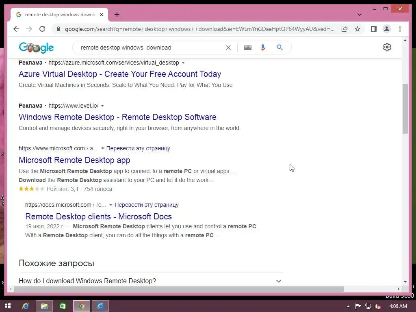Expand microsoft.com result options arrow
The image size is (416, 312).
click(103, 149)
